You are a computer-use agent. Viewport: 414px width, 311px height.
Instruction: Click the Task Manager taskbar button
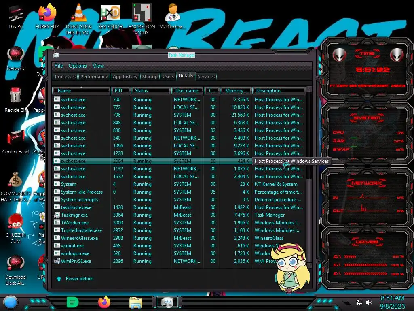167,302
